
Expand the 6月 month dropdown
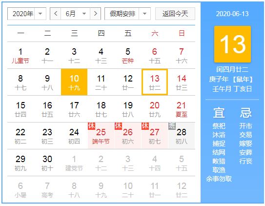pos(75,14)
